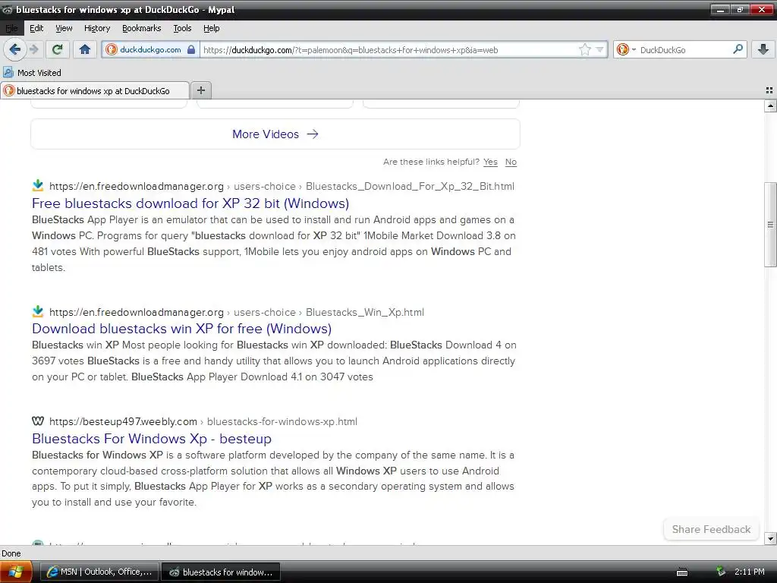The width and height of the screenshot is (777, 583).
Task: Open a new tab with the plus button
Action: point(200,90)
